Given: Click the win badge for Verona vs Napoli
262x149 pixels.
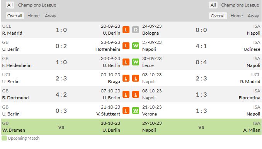Looking at the screenshot, I should click(136, 110).
